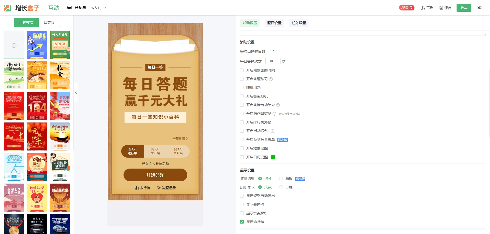Image resolution: width=490 pixels, height=234 pixels.
Task: Expand 全部日期 in the preview
Action: [x=180, y=139]
